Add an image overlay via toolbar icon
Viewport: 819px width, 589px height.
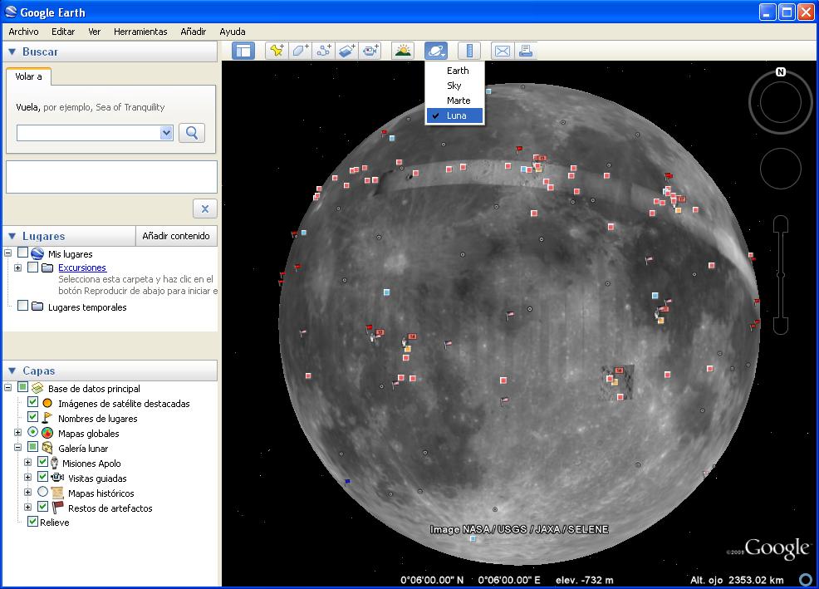coord(347,51)
